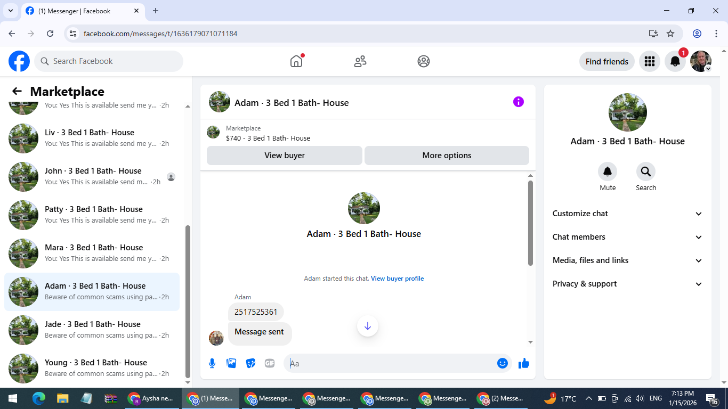The height and width of the screenshot is (409, 728).
Task: Open the browser tab search dropdown
Action: tap(10, 11)
